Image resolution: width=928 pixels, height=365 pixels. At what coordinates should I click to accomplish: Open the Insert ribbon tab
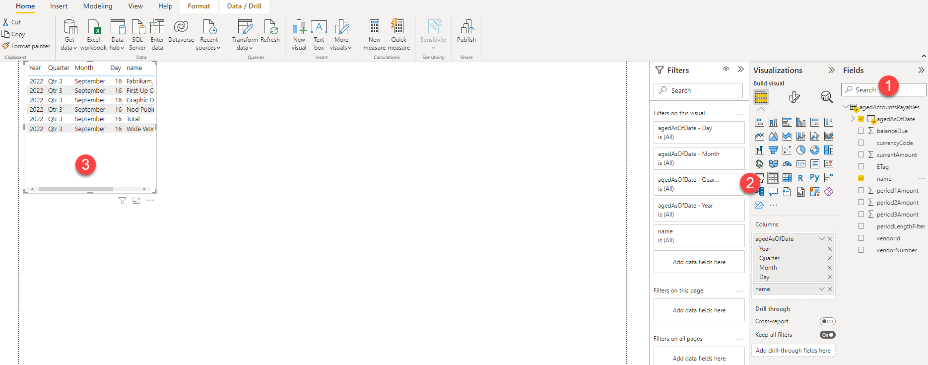(x=59, y=6)
